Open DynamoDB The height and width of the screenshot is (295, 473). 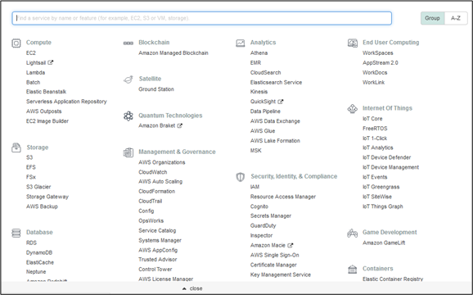click(39, 252)
